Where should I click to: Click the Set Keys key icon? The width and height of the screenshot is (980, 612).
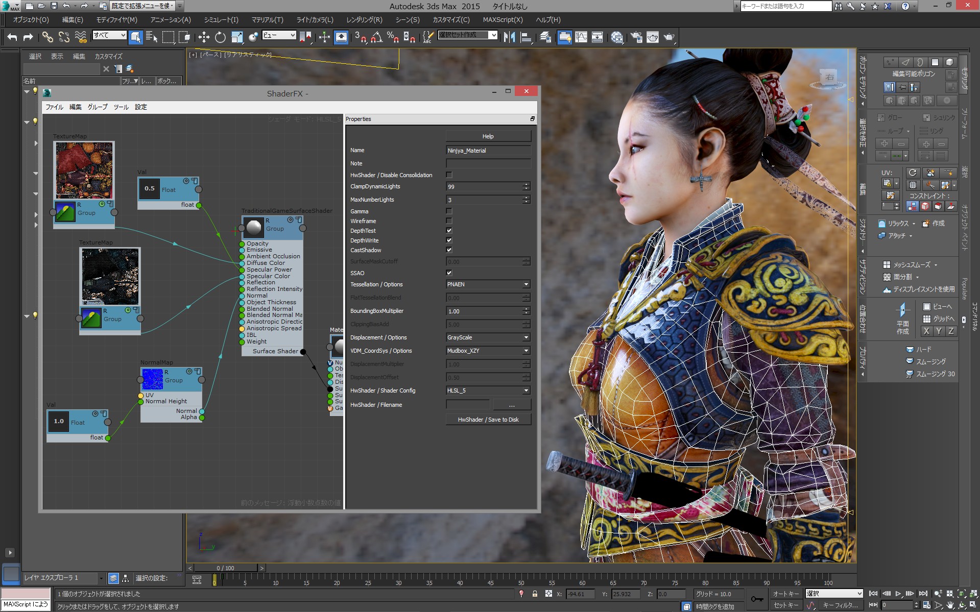click(757, 599)
